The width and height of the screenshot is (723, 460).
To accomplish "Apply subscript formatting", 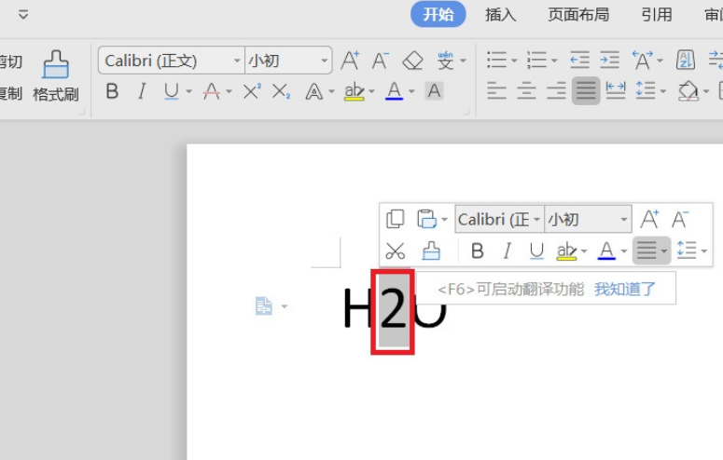I will [281, 91].
